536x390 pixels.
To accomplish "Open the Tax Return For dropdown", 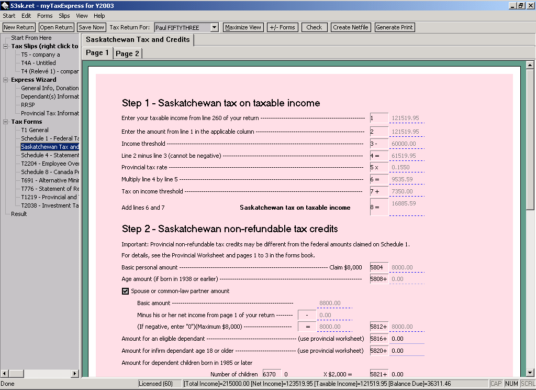I will click(x=214, y=27).
